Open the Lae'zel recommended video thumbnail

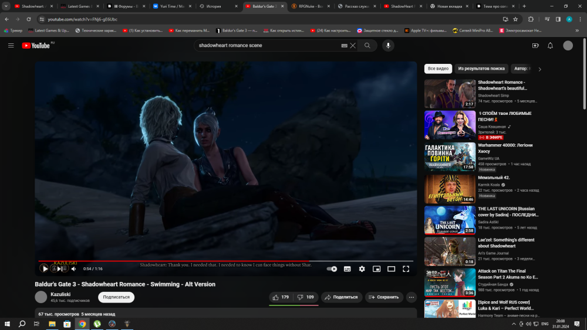click(450, 251)
